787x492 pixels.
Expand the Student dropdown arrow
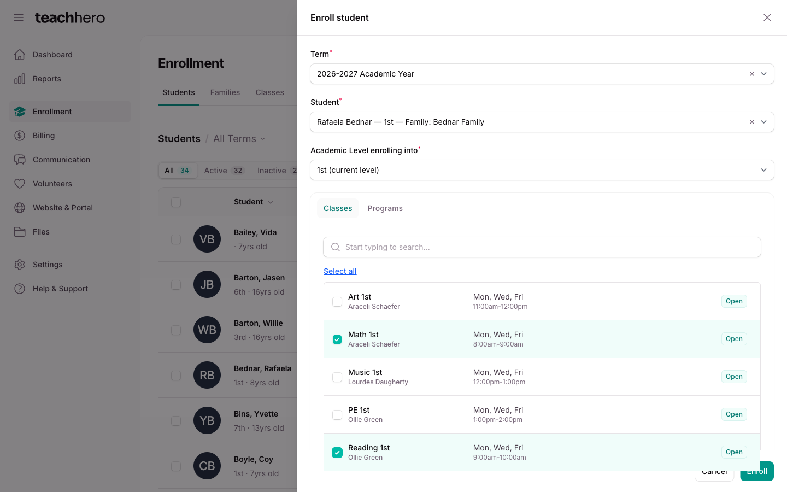pyautogui.click(x=764, y=122)
